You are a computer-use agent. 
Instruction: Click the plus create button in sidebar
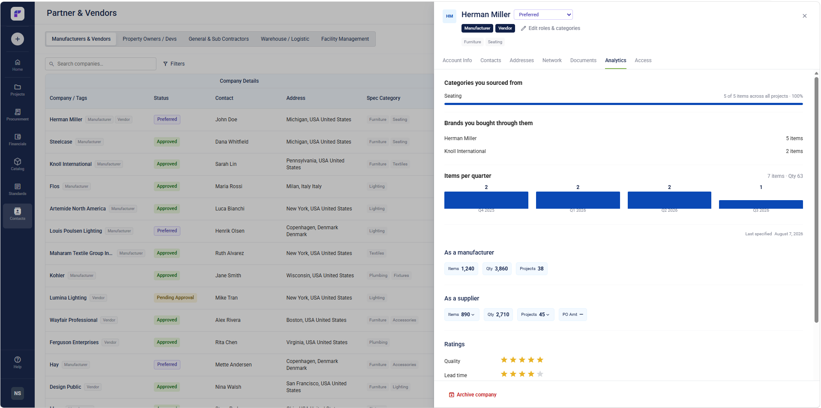pos(18,39)
